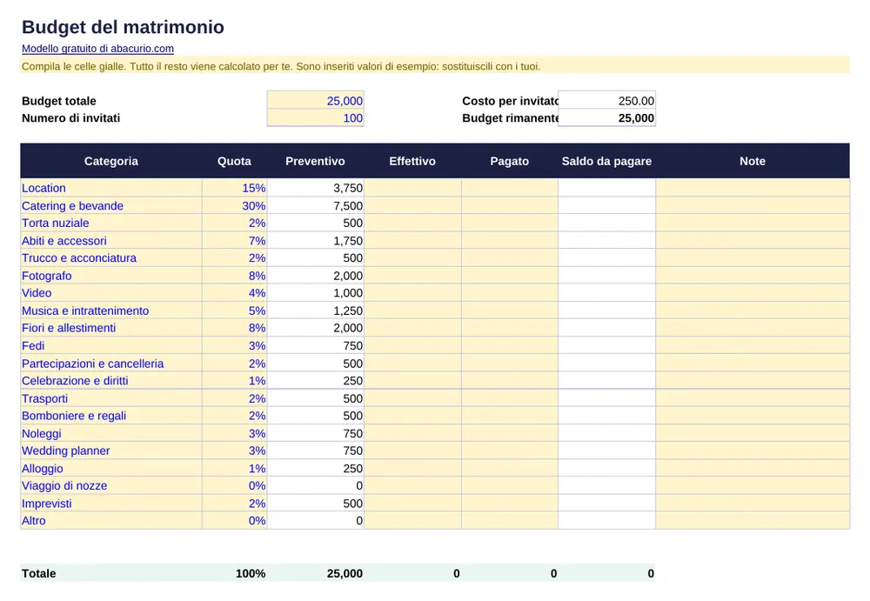Select the 25,000 total preventivo cell
Screen dimensions: 870x601
[x=315, y=572]
